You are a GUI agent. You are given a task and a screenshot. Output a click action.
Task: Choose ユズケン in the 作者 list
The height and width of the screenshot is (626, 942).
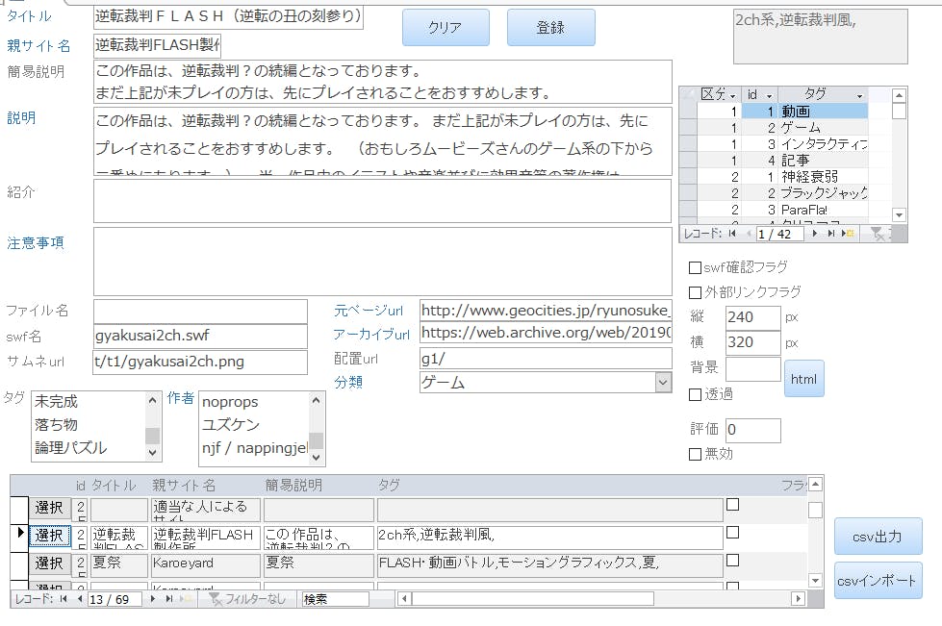click(x=231, y=425)
